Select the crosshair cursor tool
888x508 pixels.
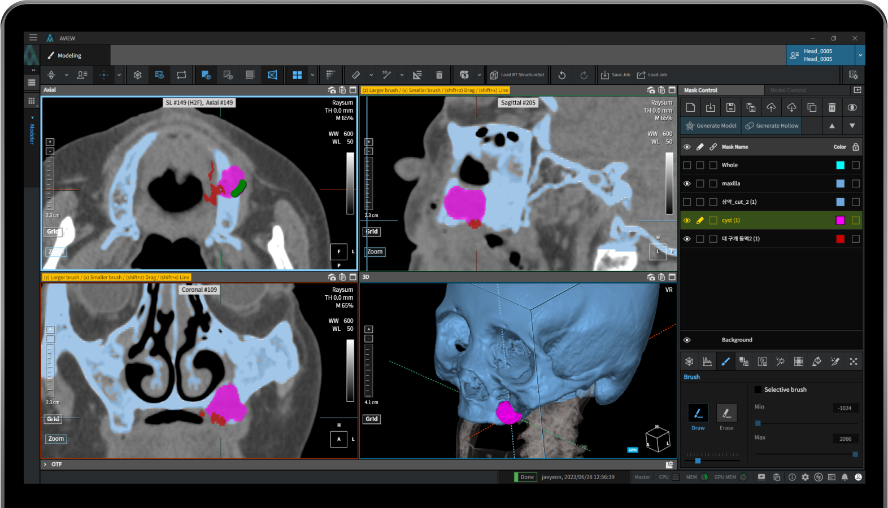pyautogui.click(x=103, y=75)
